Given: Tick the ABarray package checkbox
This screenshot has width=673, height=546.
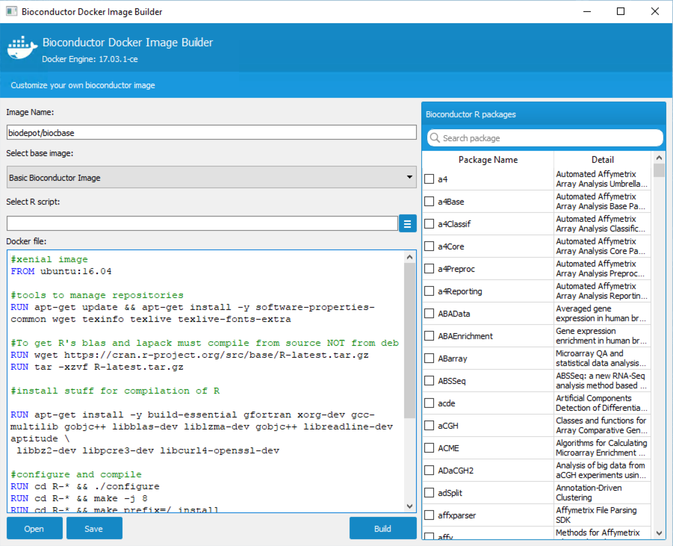Looking at the screenshot, I should click(x=429, y=358).
